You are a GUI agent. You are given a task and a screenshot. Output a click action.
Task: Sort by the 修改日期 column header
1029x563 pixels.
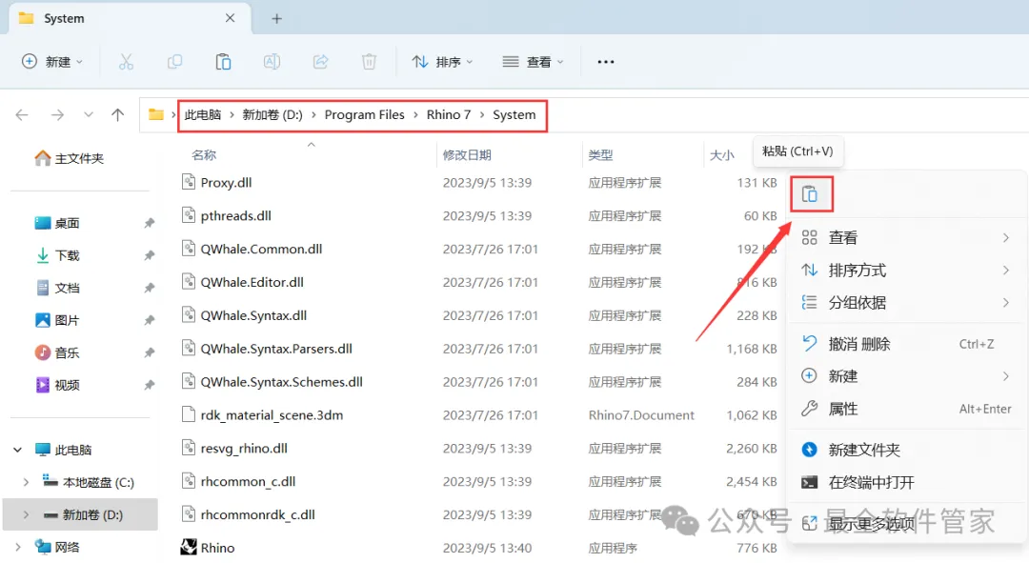(x=467, y=155)
